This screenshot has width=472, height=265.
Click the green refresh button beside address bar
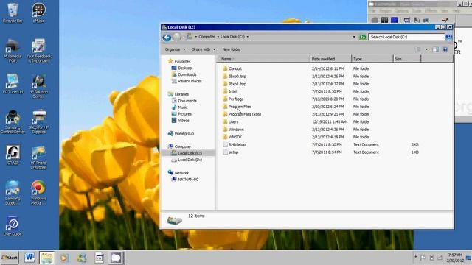[x=363, y=37]
